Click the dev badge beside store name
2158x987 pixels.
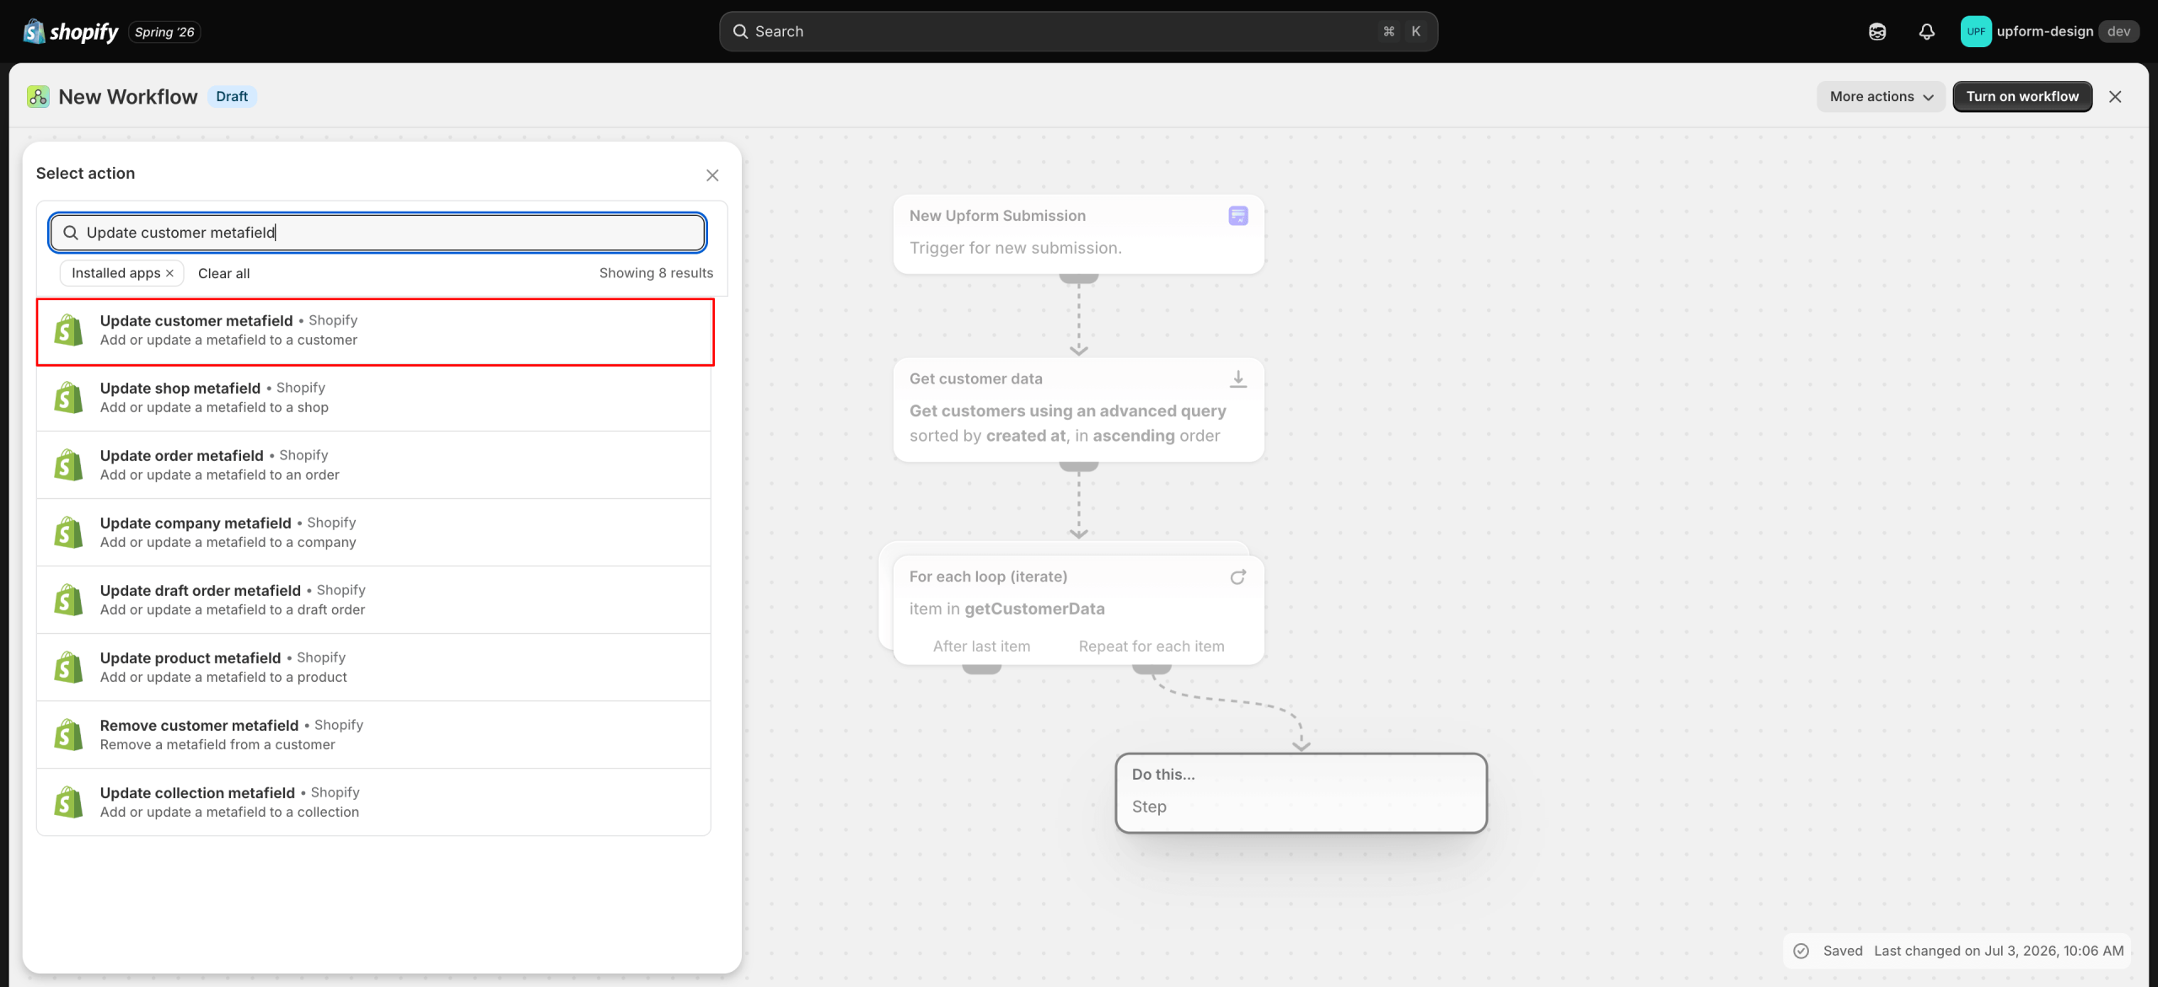point(2118,32)
